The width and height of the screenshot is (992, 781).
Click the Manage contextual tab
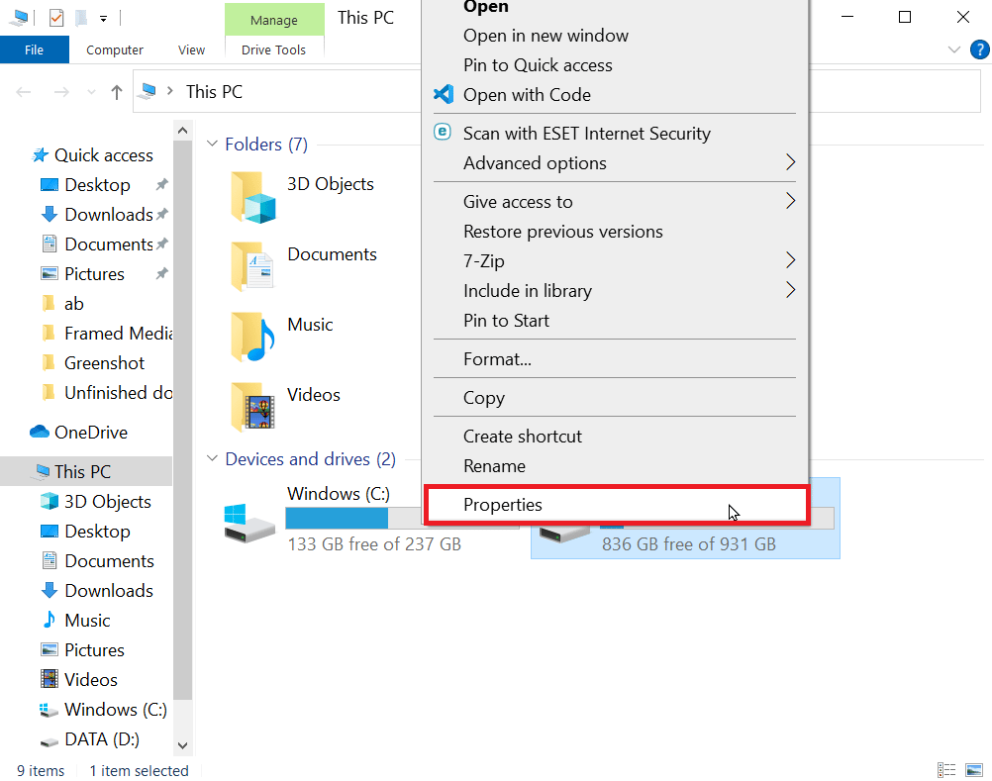click(274, 20)
